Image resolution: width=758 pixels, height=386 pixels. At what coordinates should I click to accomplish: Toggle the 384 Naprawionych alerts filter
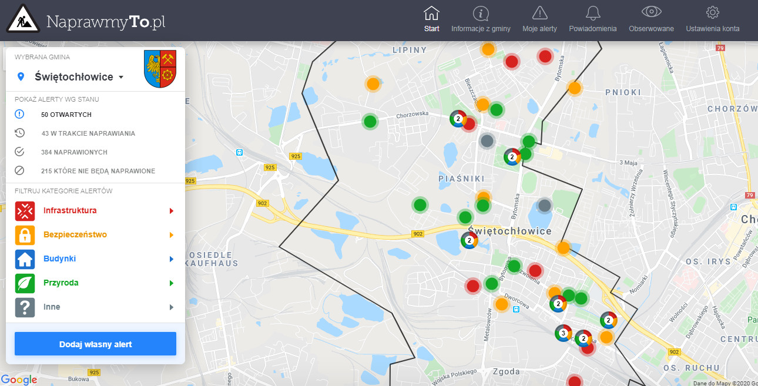coord(74,152)
